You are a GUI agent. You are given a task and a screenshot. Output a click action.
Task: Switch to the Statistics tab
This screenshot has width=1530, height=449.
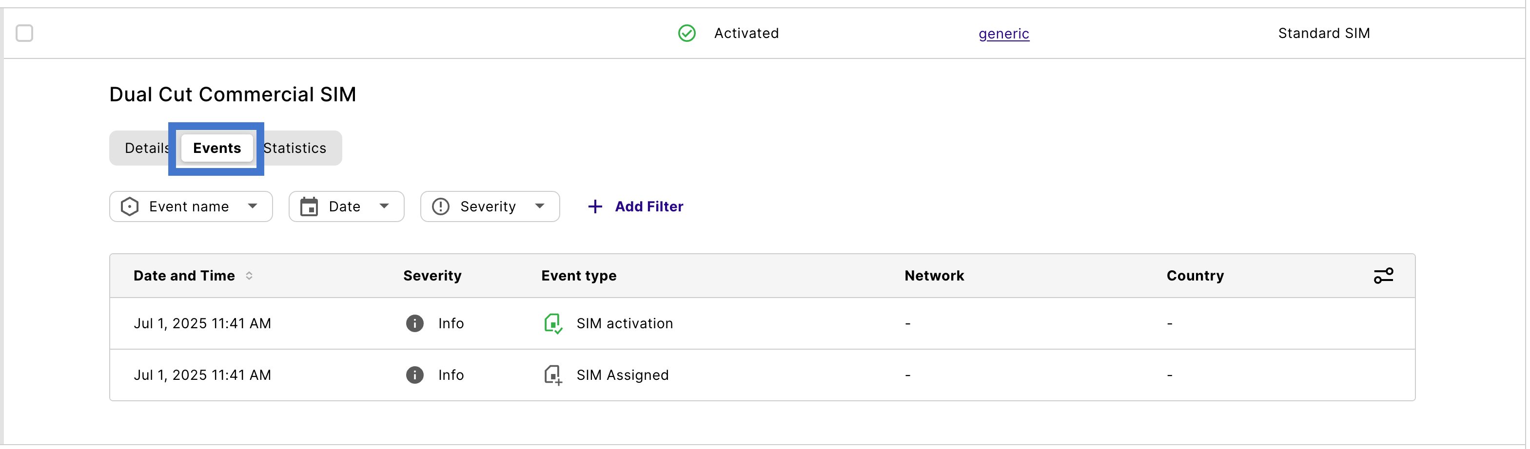pyautogui.click(x=295, y=148)
